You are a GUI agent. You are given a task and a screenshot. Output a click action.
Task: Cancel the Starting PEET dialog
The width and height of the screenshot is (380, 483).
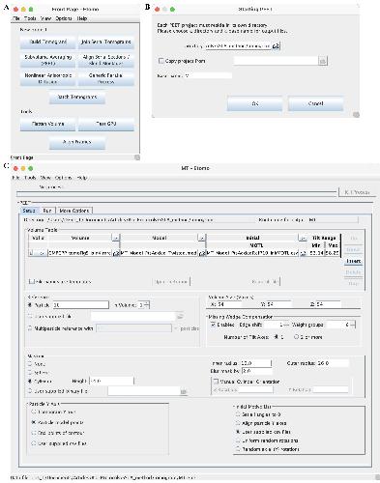point(315,103)
